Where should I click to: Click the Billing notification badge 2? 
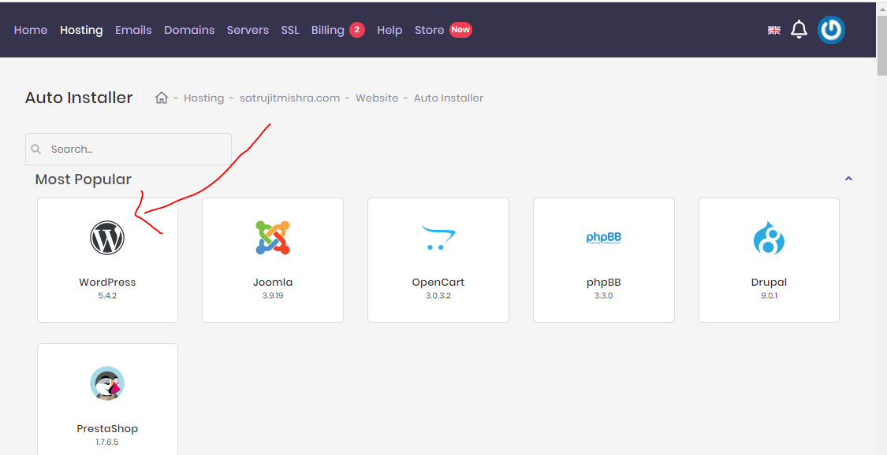point(357,30)
